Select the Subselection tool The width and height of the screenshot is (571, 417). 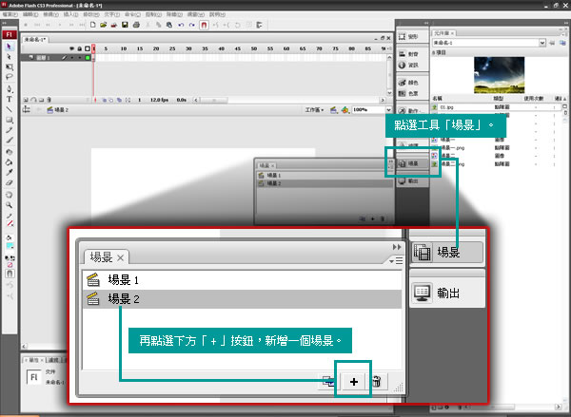pyautogui.click(x=10, y=57)
